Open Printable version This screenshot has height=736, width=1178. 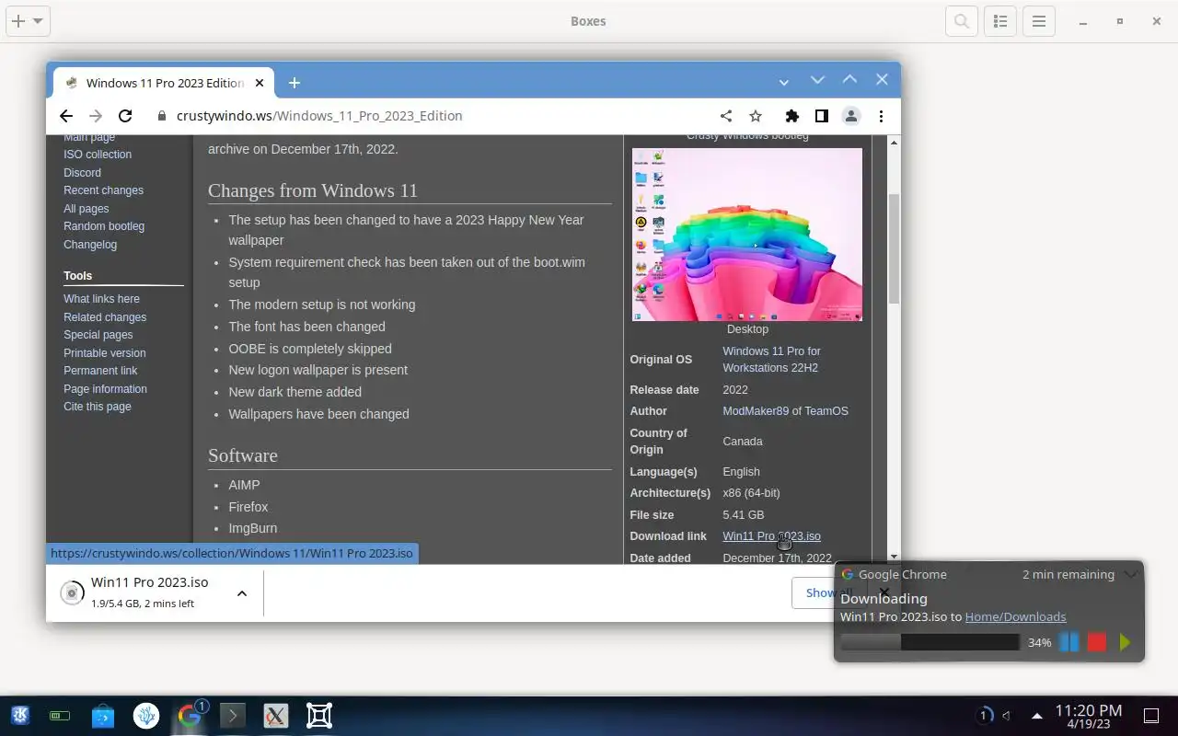(x=104, y=353)
